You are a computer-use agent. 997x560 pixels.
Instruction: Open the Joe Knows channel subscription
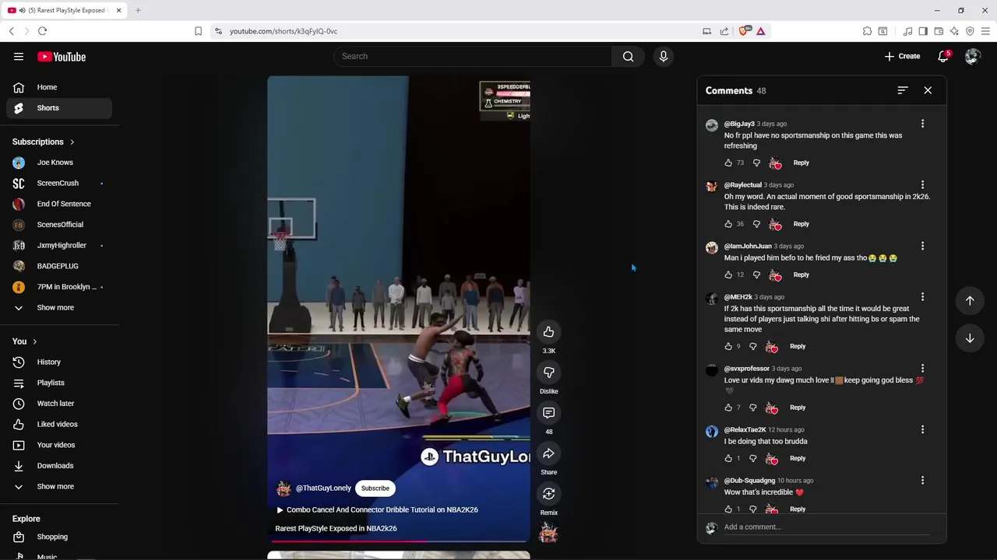pos(59,163)
